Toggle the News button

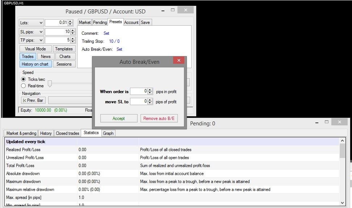click(x=46, y=57)
